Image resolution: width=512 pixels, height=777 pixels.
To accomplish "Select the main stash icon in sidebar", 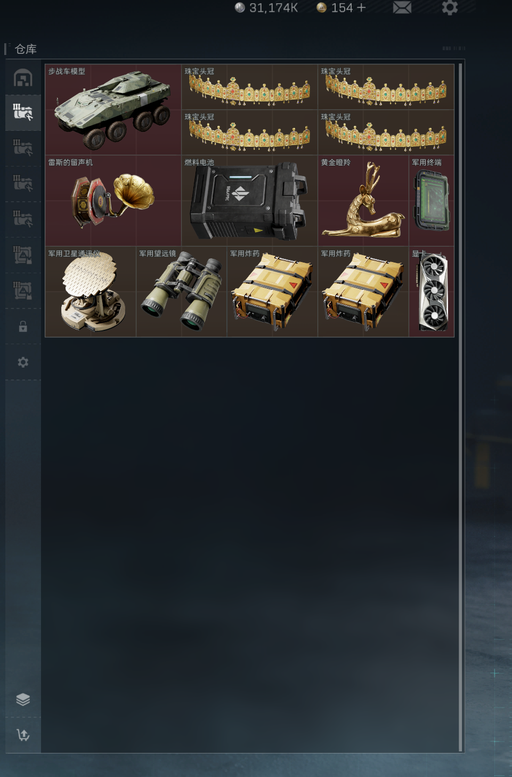I will (23, 78).
